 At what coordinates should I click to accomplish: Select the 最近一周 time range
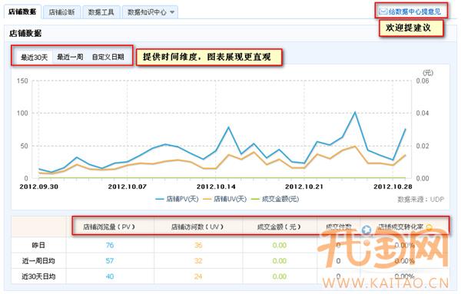click(70, 57)
